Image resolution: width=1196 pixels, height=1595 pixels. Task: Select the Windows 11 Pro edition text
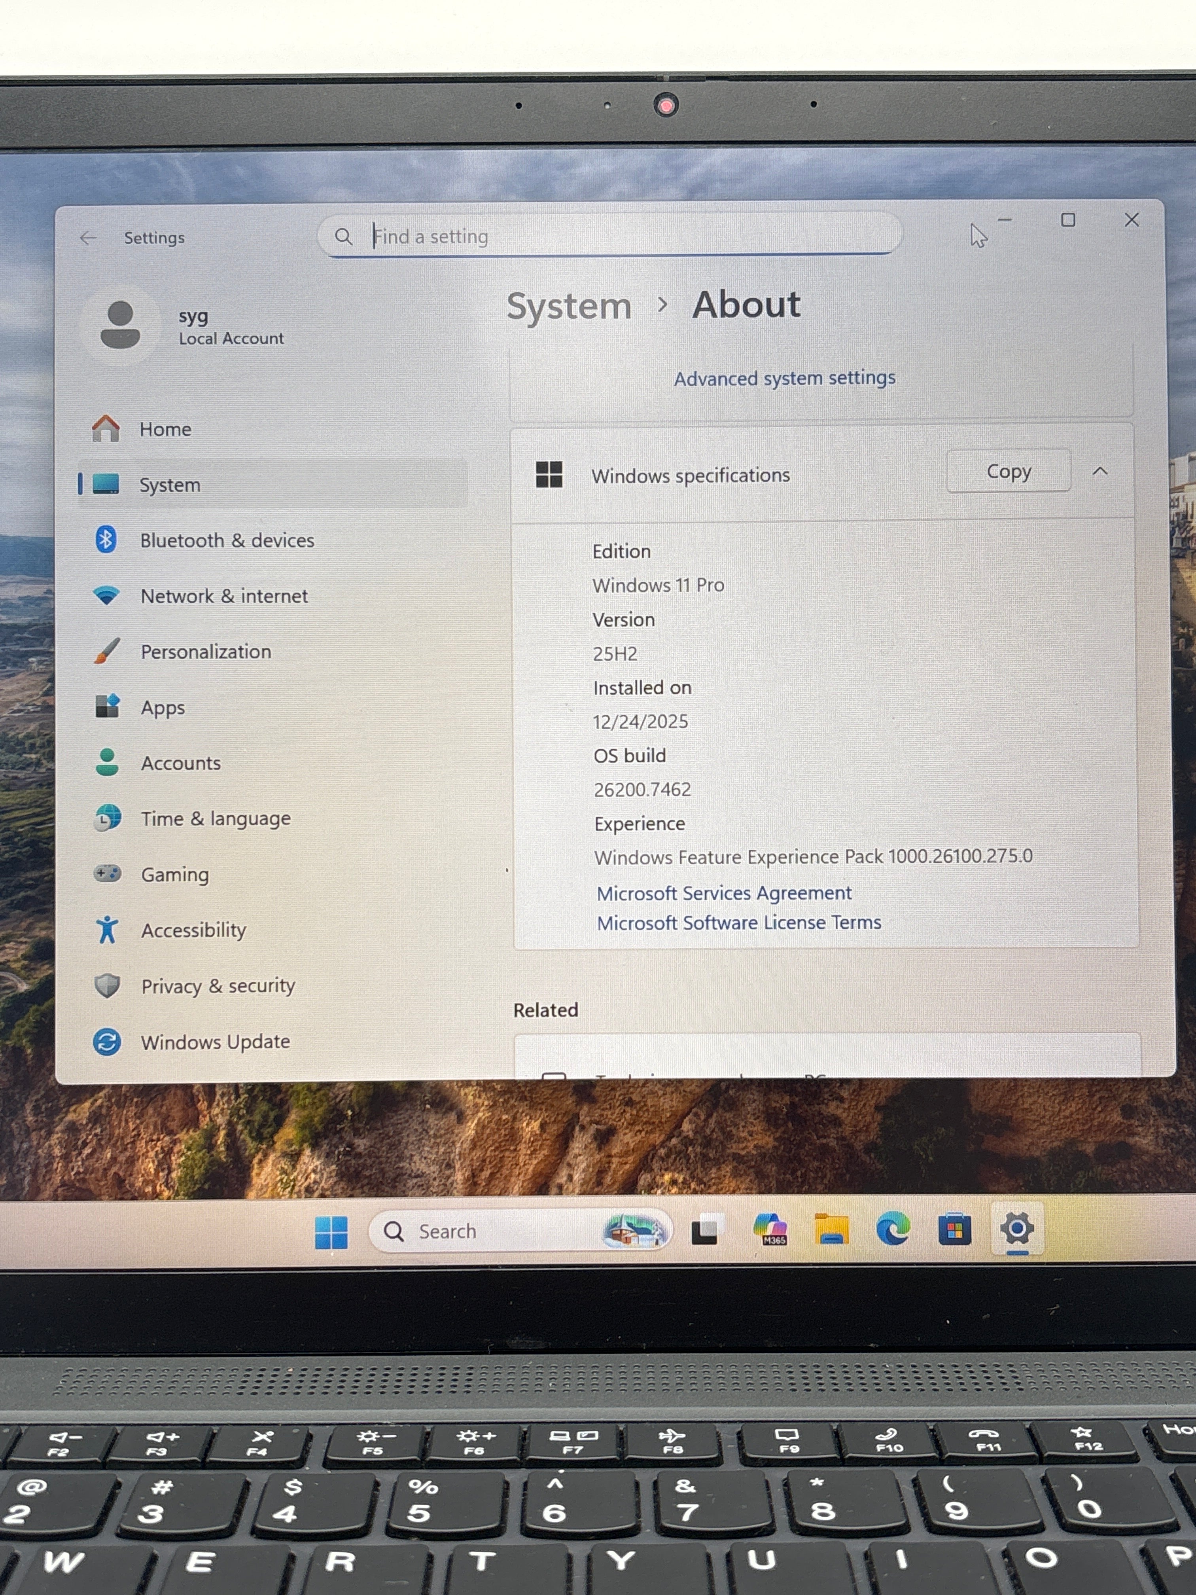point(658,585)
